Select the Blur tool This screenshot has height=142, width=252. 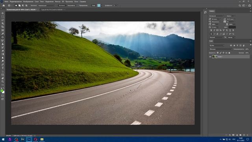[3, 58]
